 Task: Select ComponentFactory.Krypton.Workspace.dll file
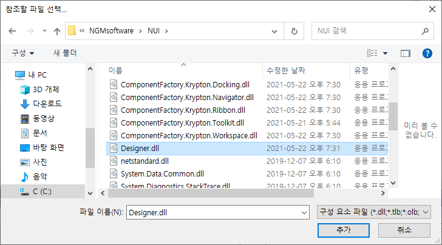click(189, 135)
